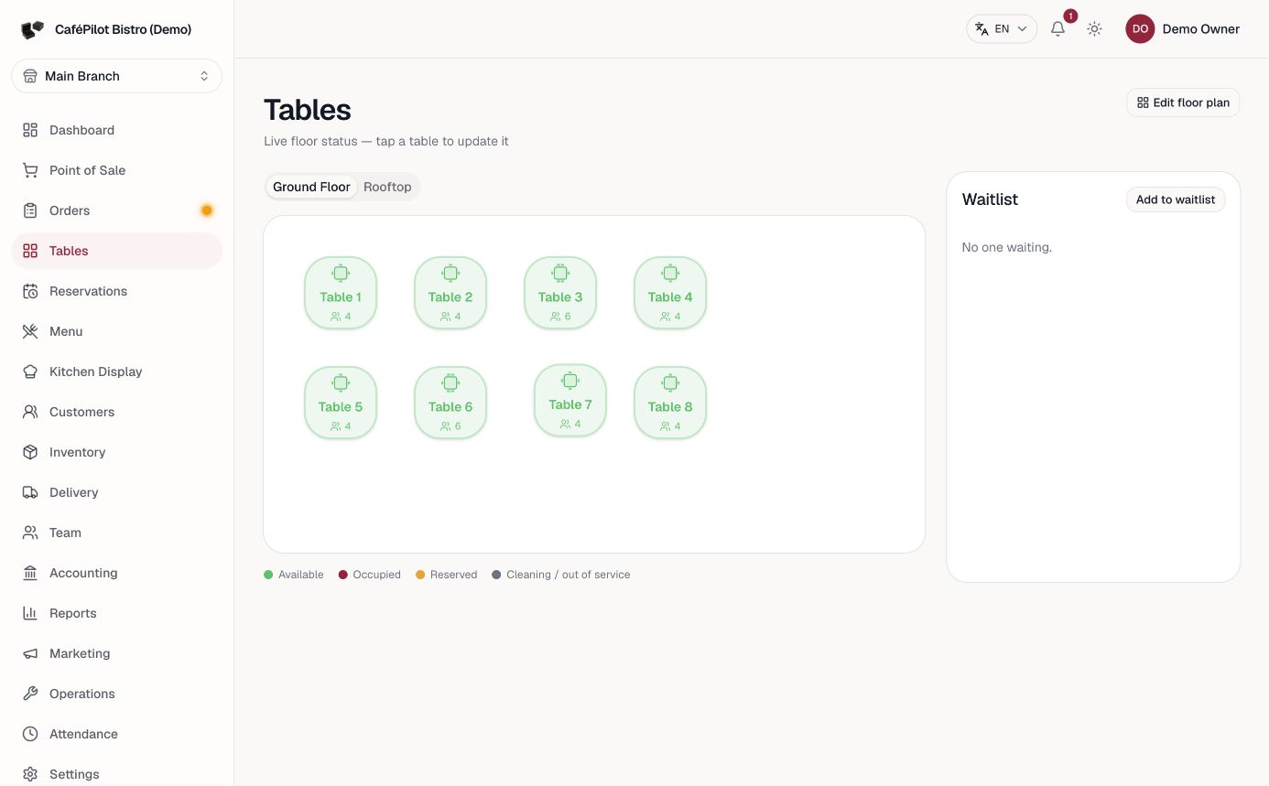Switch to the Rooftop floor tab
The image size is (1269, 786).
coord(387,187)
